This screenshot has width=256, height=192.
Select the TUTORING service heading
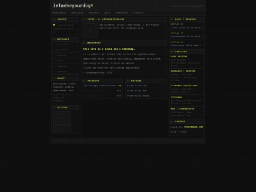[x=176, y=97]
